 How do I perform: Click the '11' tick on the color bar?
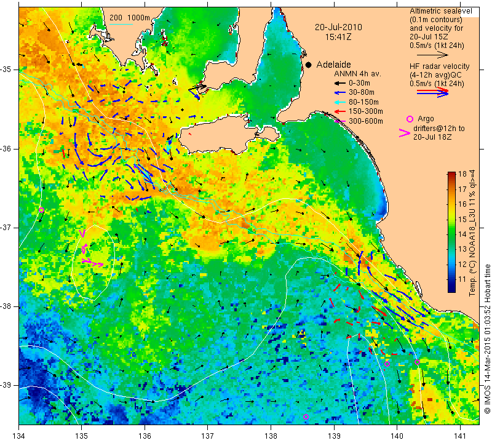462,279
